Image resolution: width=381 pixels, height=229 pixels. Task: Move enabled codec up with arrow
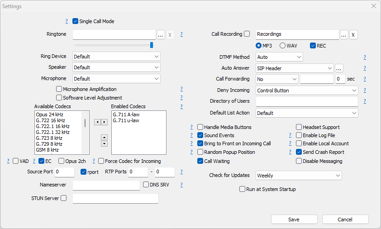click(104, 137)
